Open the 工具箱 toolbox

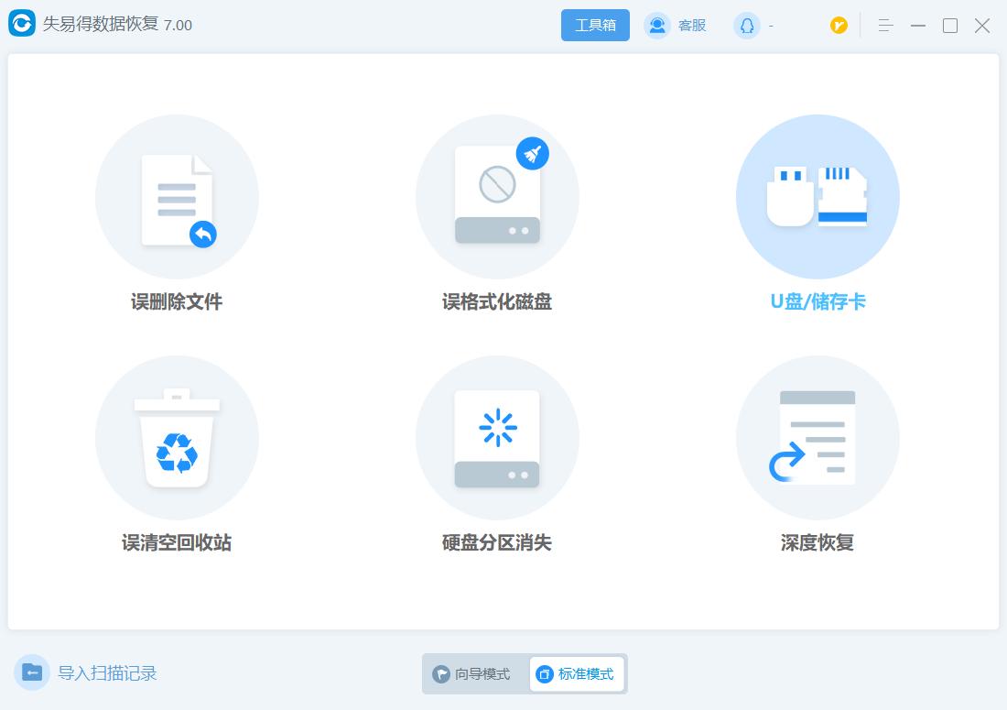click(x=595, y=25)
